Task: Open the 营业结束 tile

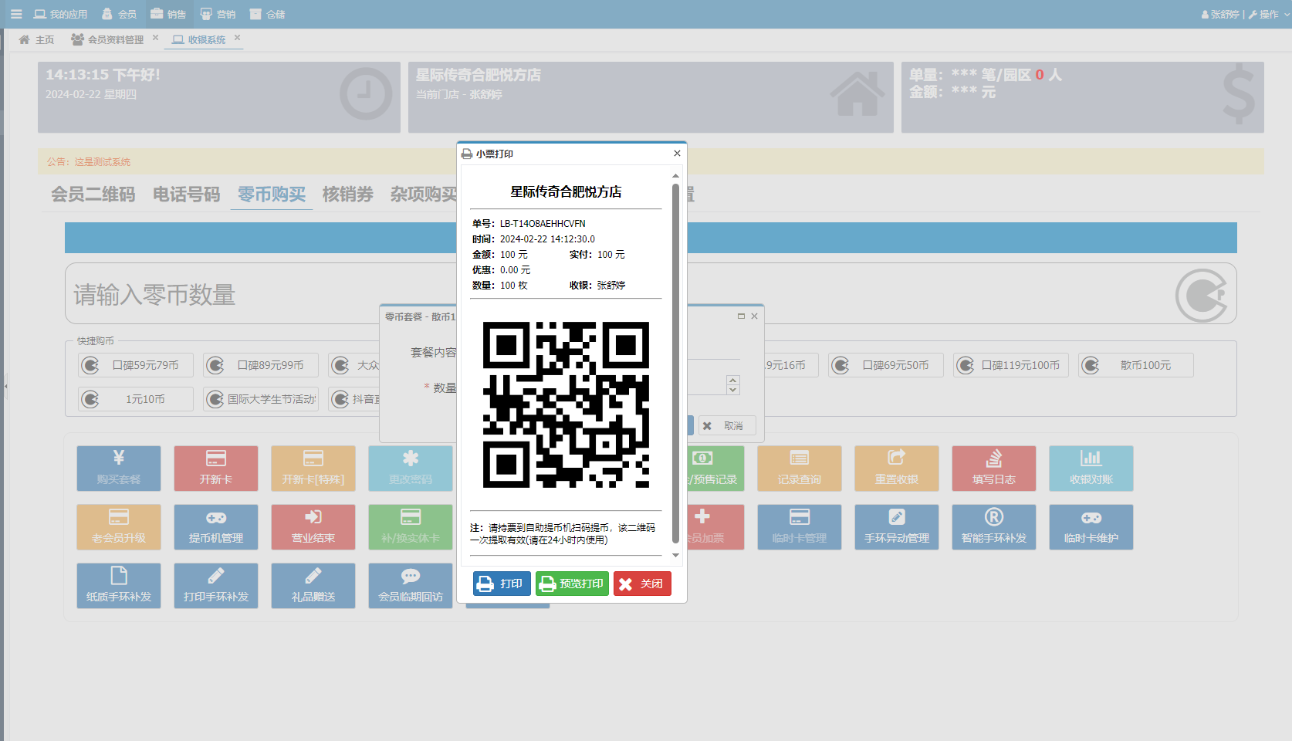Action: [313, 527]
